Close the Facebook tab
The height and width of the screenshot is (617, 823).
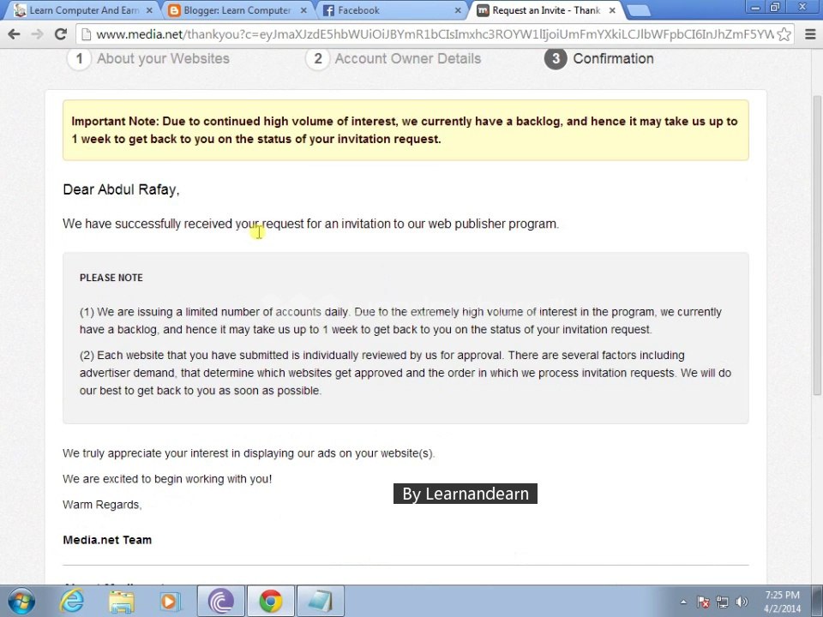(458, 10)
